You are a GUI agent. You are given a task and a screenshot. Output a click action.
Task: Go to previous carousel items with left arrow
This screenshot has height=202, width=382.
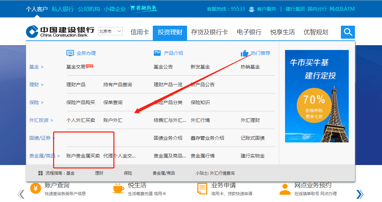tap(21, 194)
